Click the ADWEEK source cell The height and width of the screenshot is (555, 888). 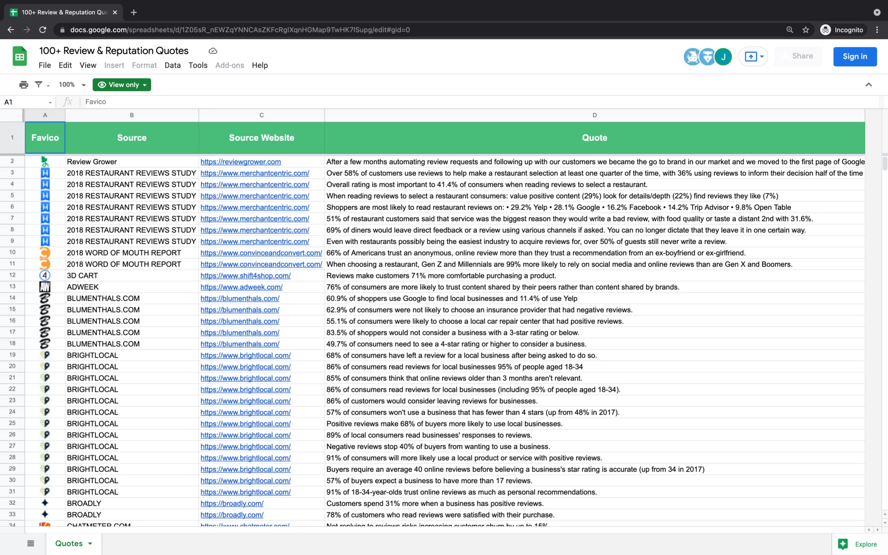[132, 287]
